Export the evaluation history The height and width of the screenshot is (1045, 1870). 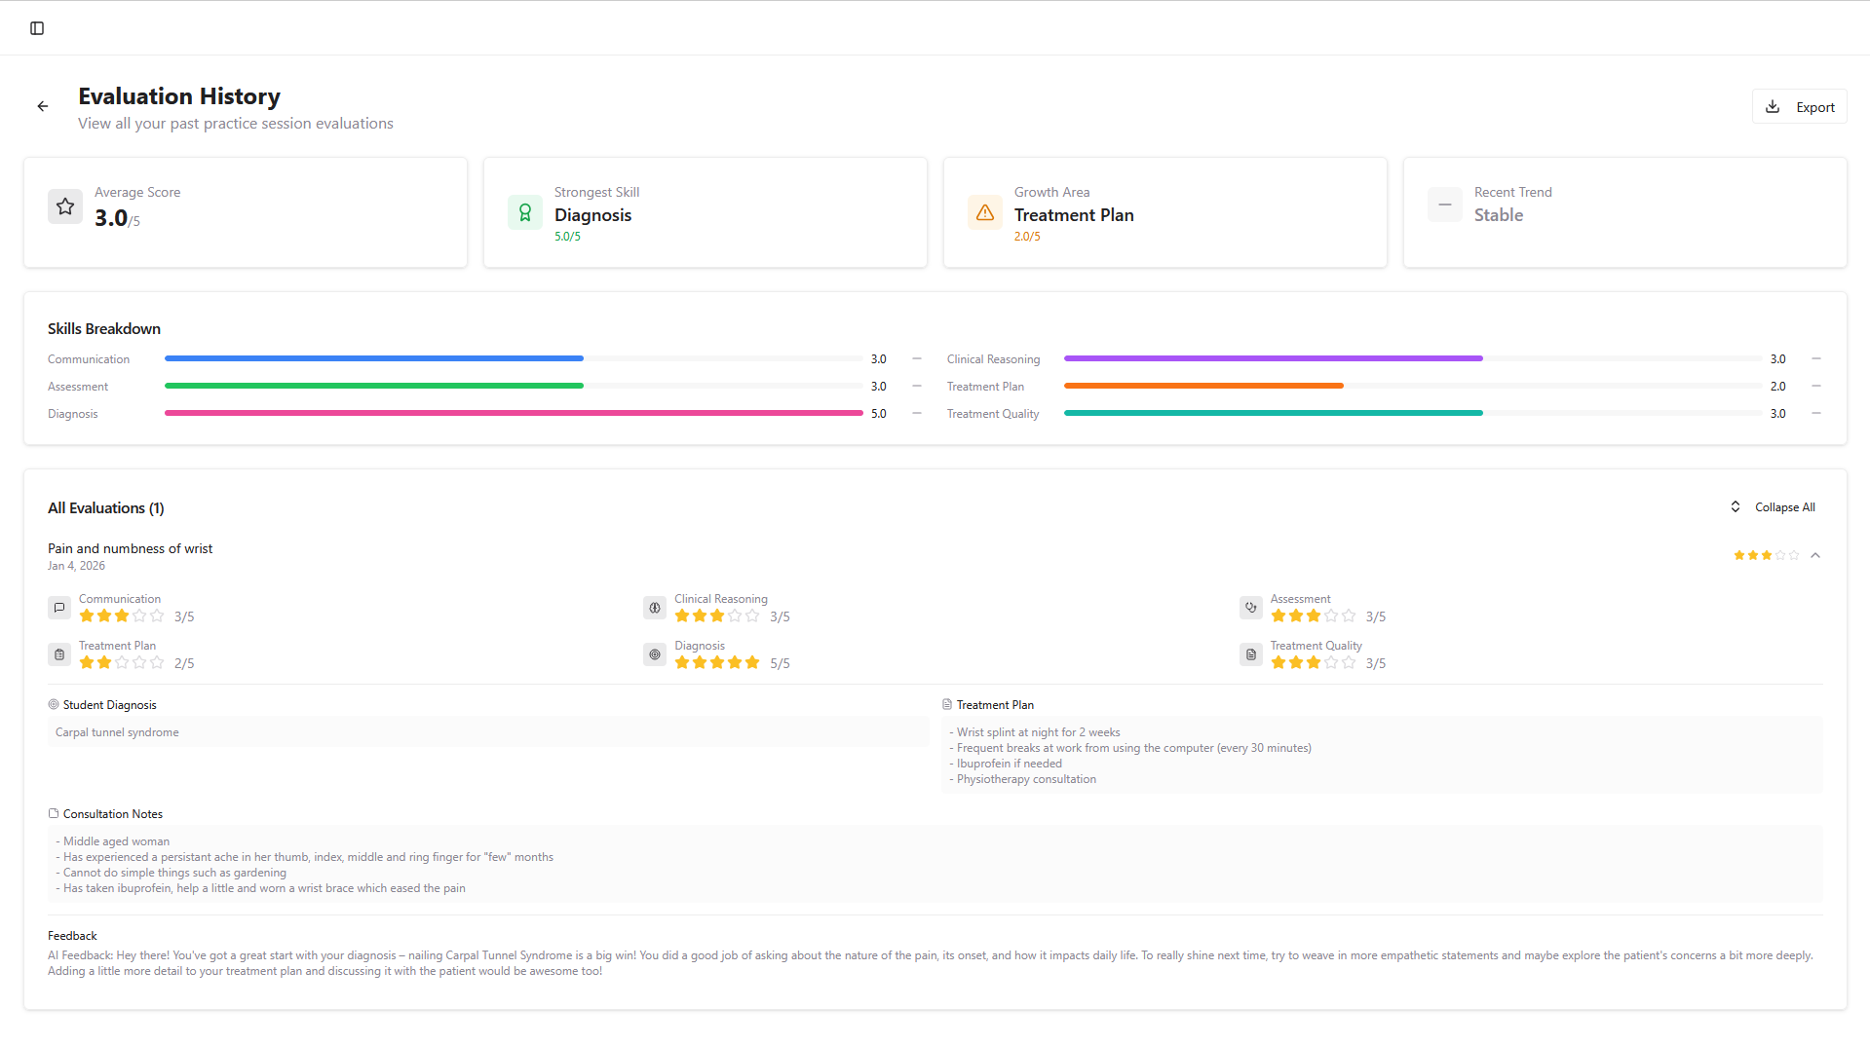pos(1799,107)
